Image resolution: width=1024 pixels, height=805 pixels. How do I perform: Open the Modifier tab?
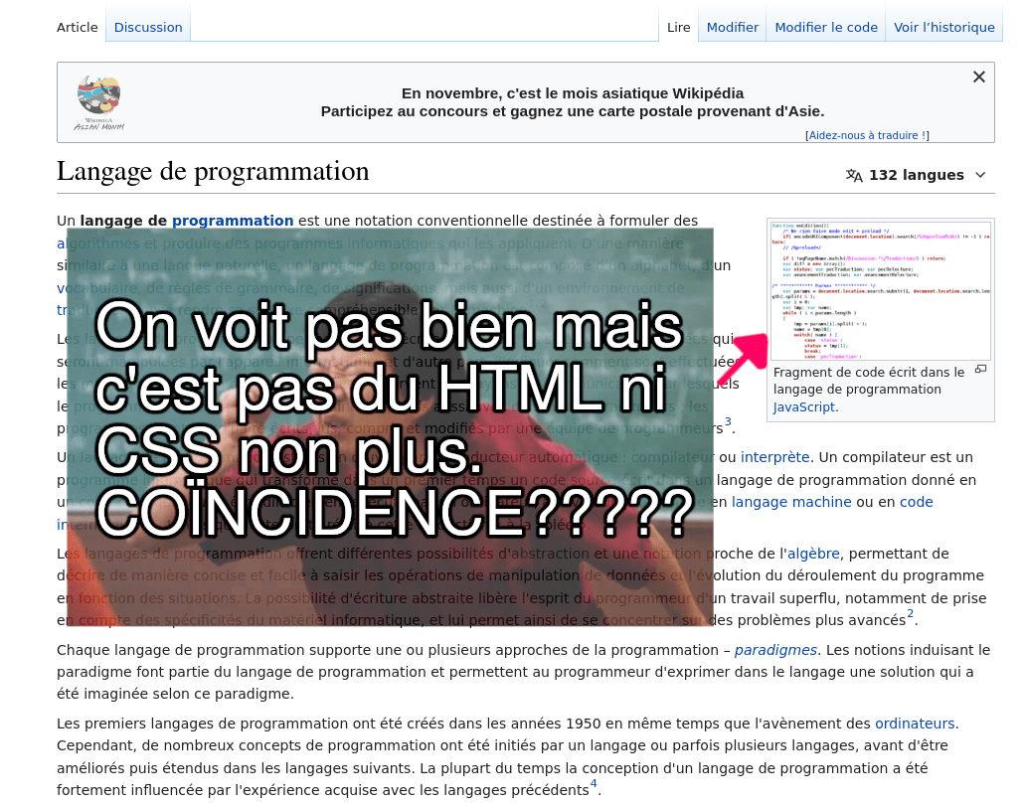(732, 27)
